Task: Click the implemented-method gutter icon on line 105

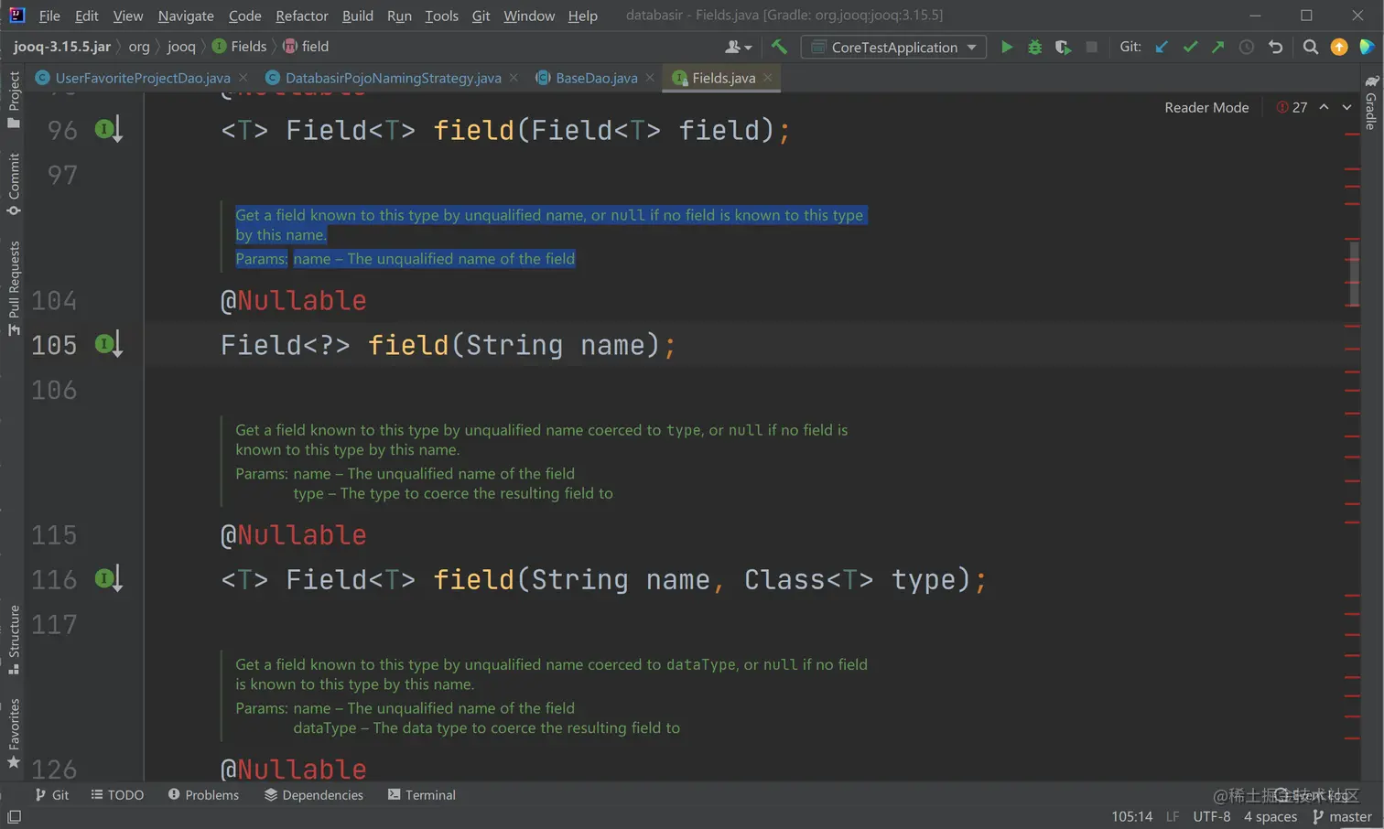Action: pos(108,345)
